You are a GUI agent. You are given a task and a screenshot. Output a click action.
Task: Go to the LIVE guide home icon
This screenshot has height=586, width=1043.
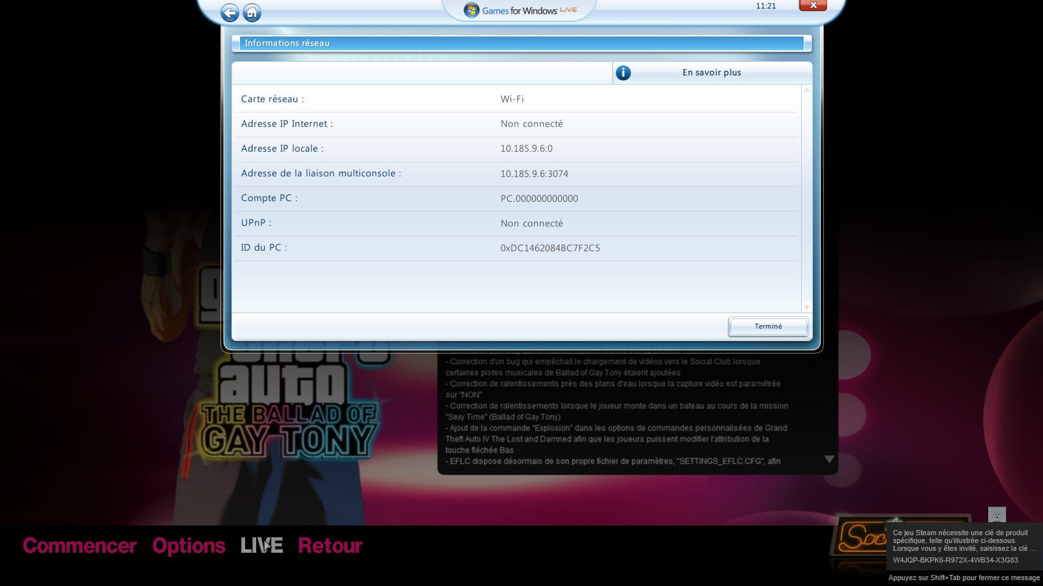click(252, 13)
